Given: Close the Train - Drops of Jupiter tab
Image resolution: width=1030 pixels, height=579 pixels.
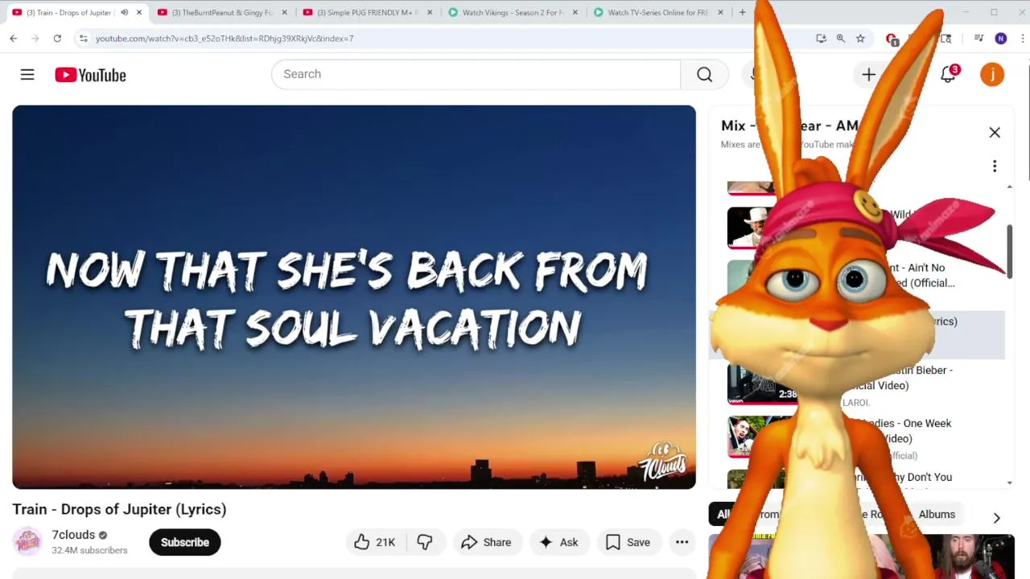Looking at the screenshot, I should coord(139,12).
